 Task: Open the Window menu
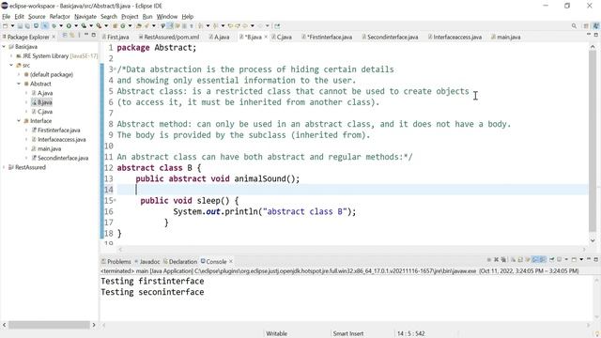167,17
